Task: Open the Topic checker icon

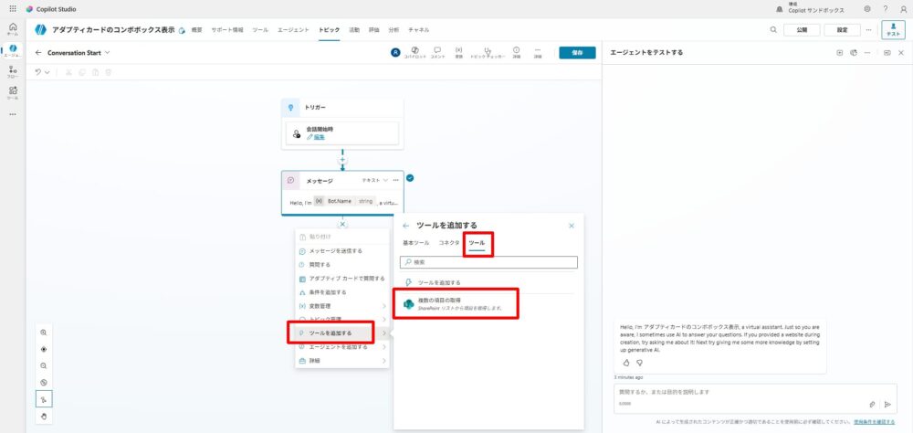Action: point(488,51)
